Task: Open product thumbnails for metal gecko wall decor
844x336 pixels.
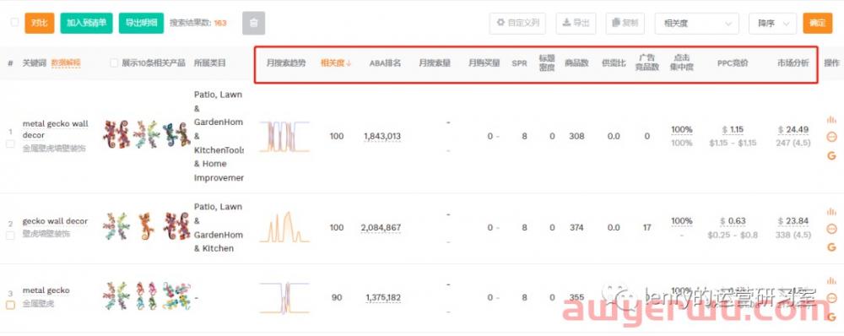Action: (146, 134)
